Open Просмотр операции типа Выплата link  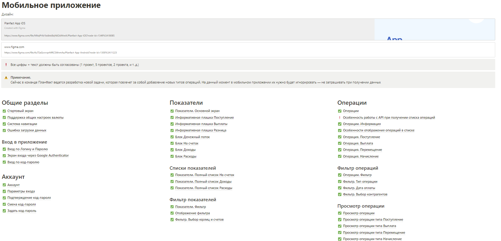coord(369,226)
